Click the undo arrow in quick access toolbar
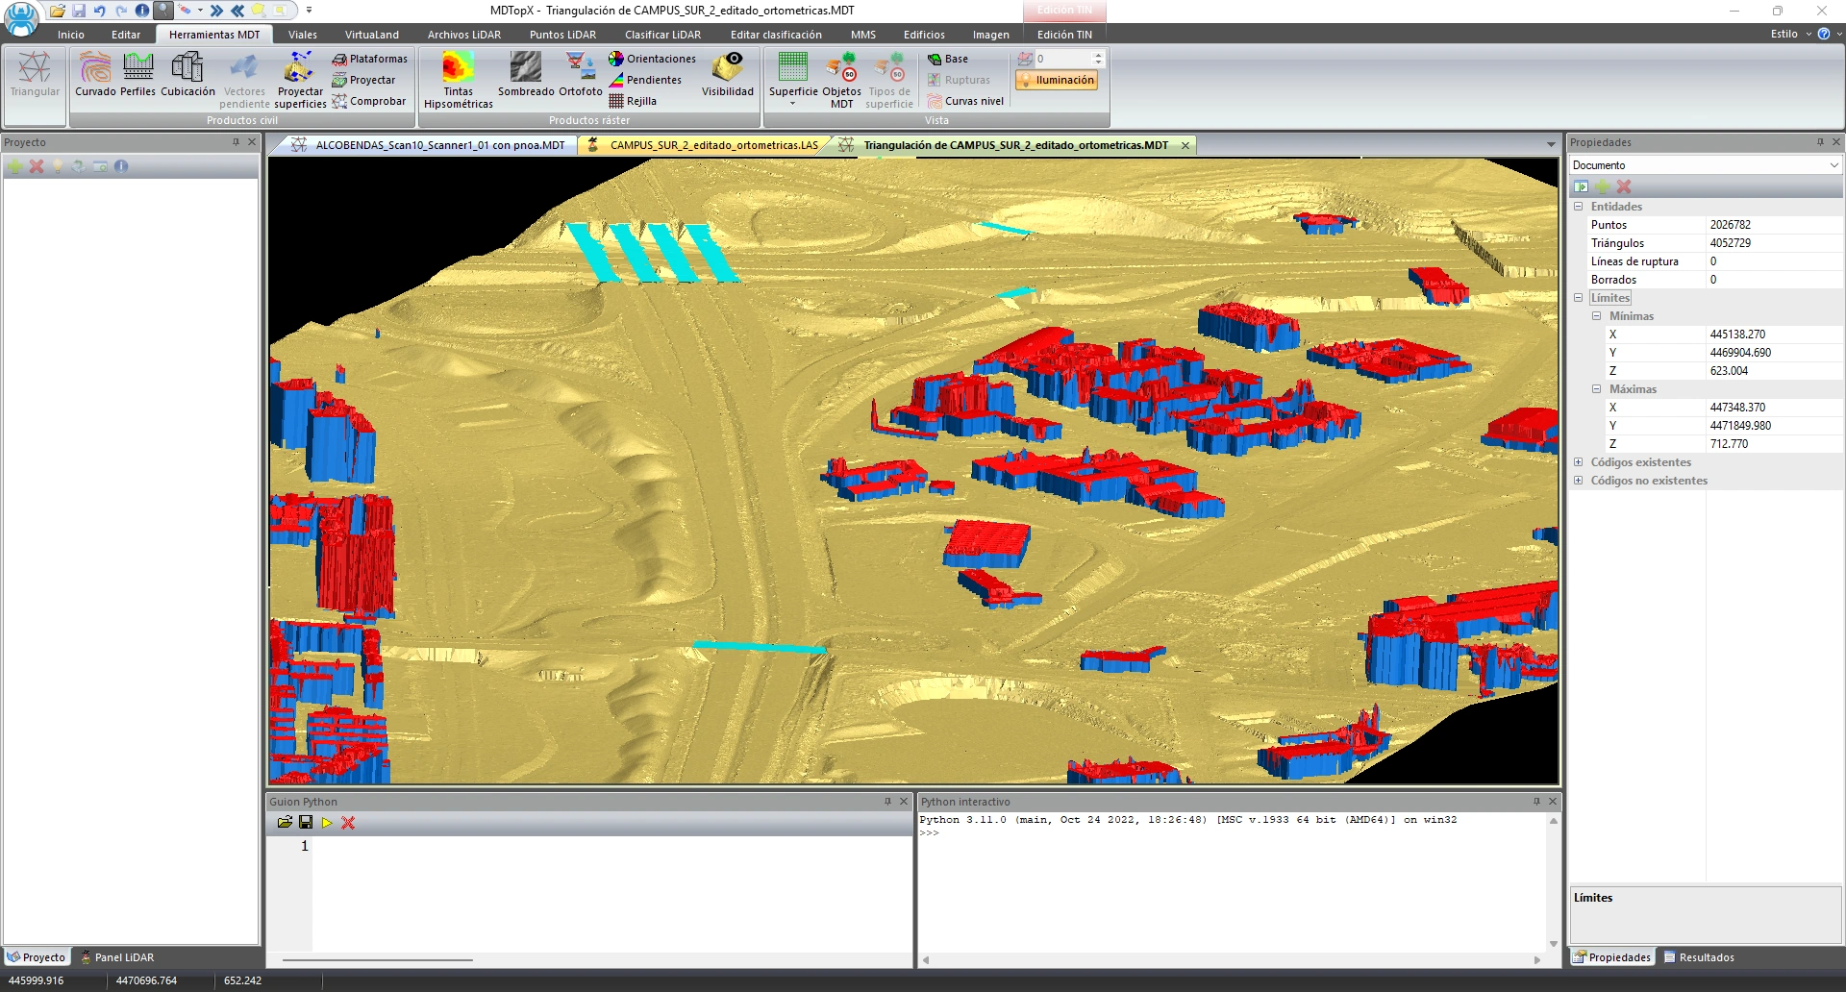 click(99, 11)
